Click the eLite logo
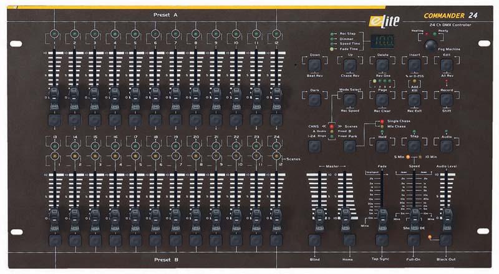This screenshot has width=499, height=274. (x=384, y=21)
